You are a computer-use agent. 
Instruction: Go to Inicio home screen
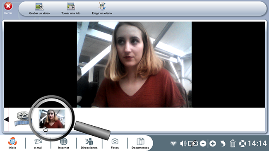tap(12, 143)
